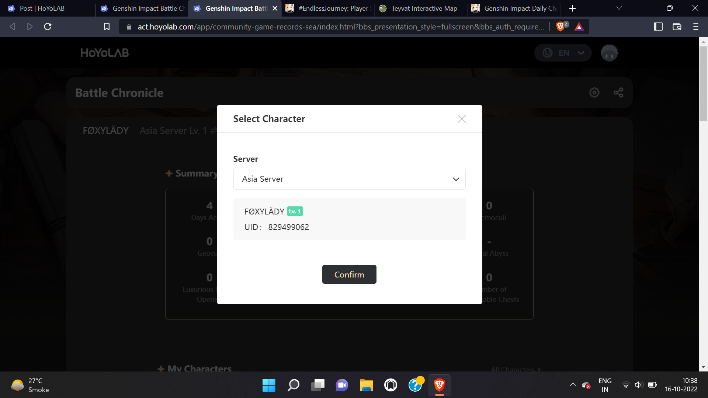This screenshot has width=708, height=398.
Task: Click the page vertical scrollbar
Action: 703,83
